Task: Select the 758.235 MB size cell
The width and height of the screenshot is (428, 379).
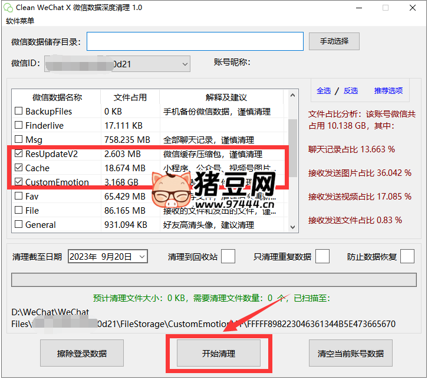Action: (x=127, y=140)
